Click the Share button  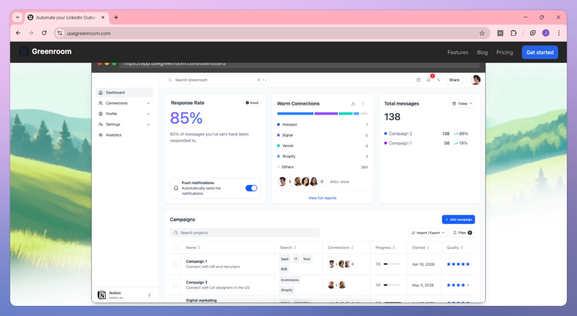click(x=454, y=80)
